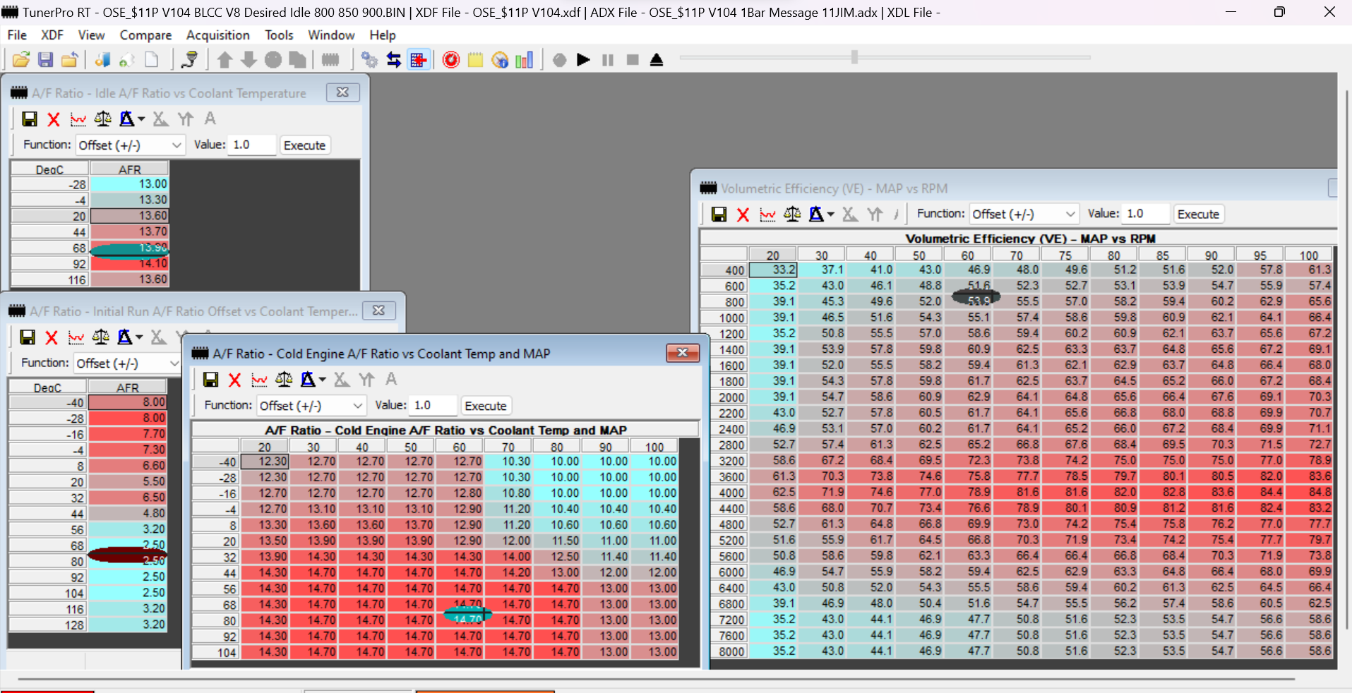The height and width of the screenshot is (693, 1352).
Task: Save the bin with floppy disk icon
Action: point(45,60)
